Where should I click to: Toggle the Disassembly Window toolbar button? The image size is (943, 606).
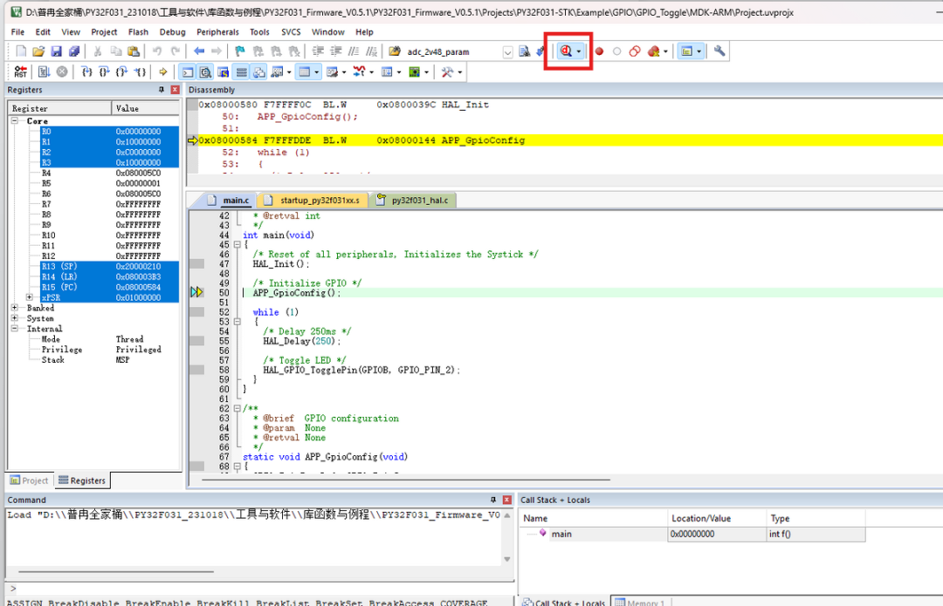pos(206,71)
